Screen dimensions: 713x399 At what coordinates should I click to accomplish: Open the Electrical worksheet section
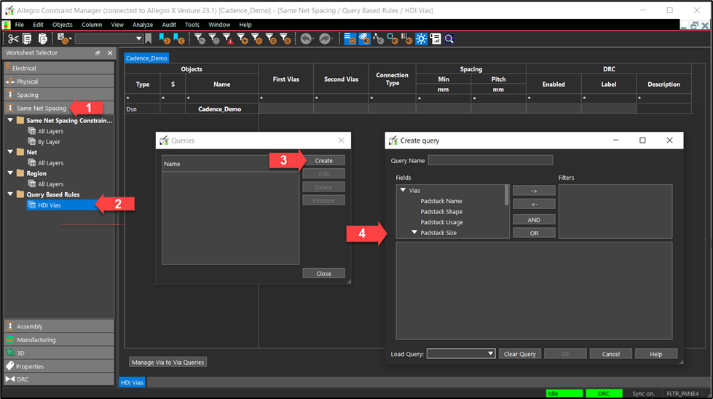[x=59, y=68]
